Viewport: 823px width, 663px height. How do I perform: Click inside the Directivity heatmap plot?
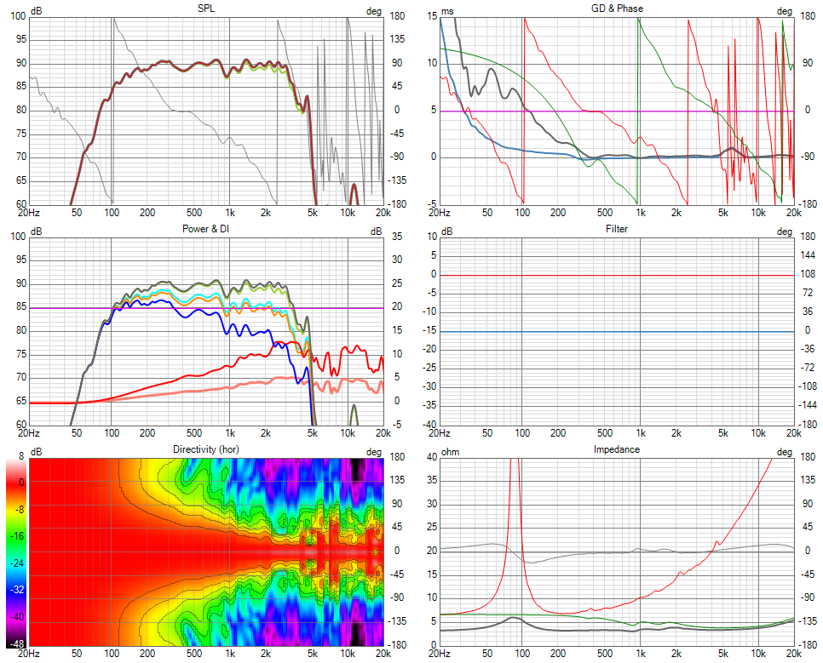coord(206,552)
